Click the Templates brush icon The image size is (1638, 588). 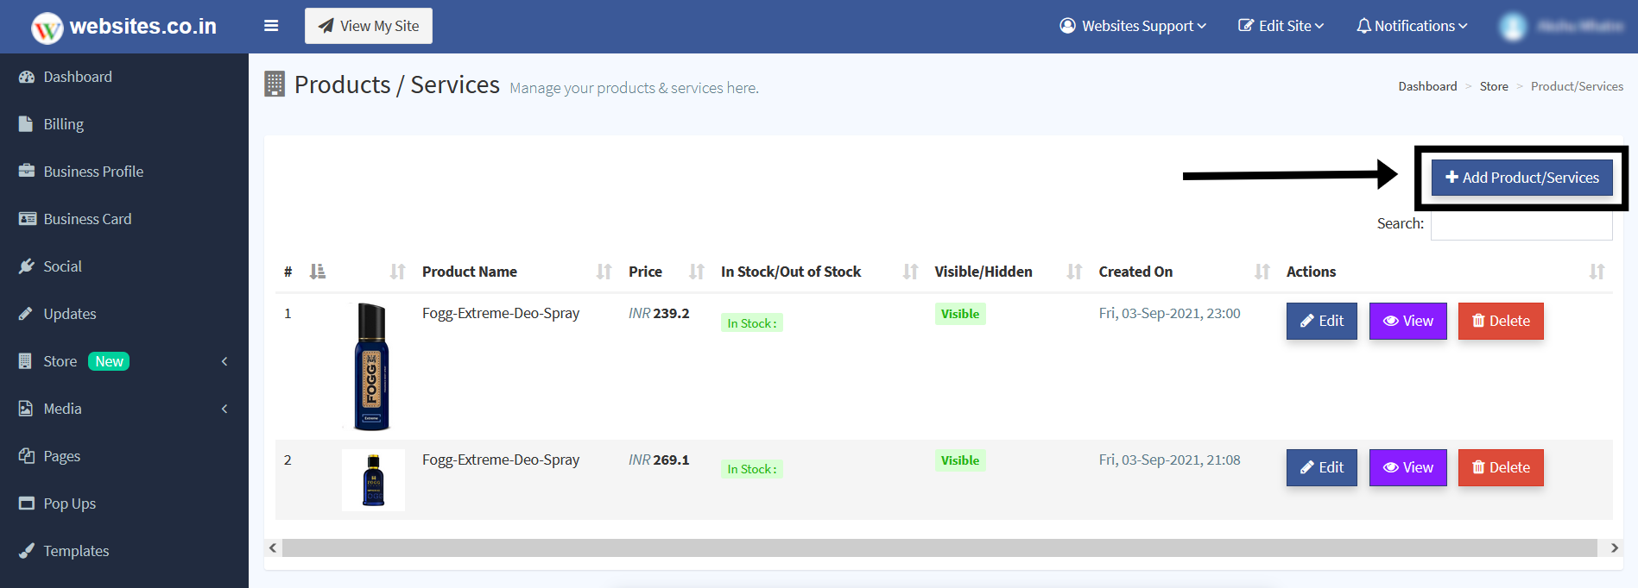pos(27,550)
